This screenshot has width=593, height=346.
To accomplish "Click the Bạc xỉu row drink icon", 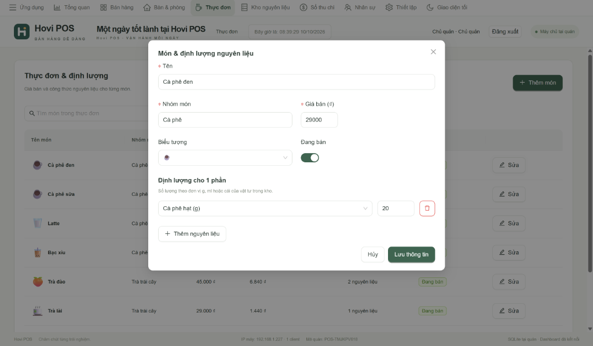I will 38,252.
